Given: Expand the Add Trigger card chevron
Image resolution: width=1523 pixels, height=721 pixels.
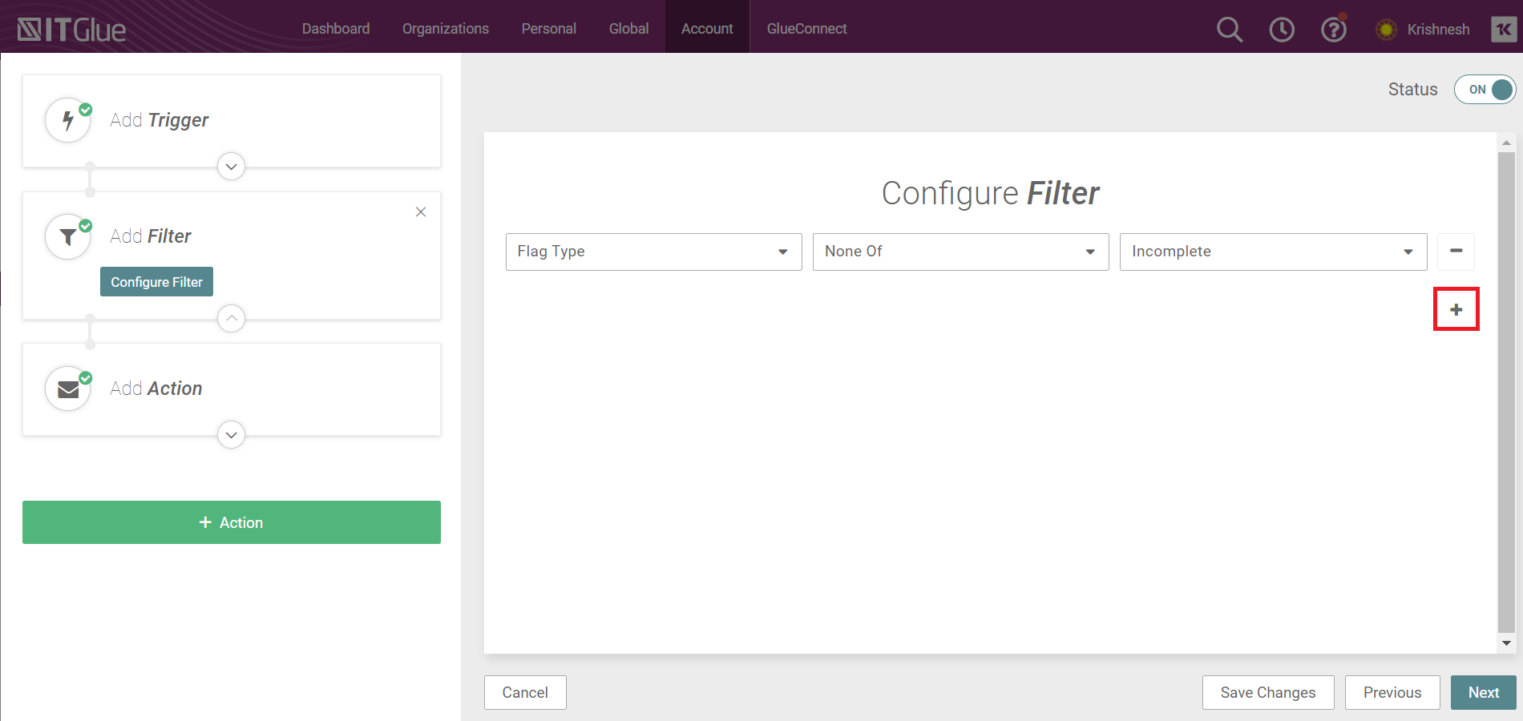Looking at the screenshot, I should 232,167.
